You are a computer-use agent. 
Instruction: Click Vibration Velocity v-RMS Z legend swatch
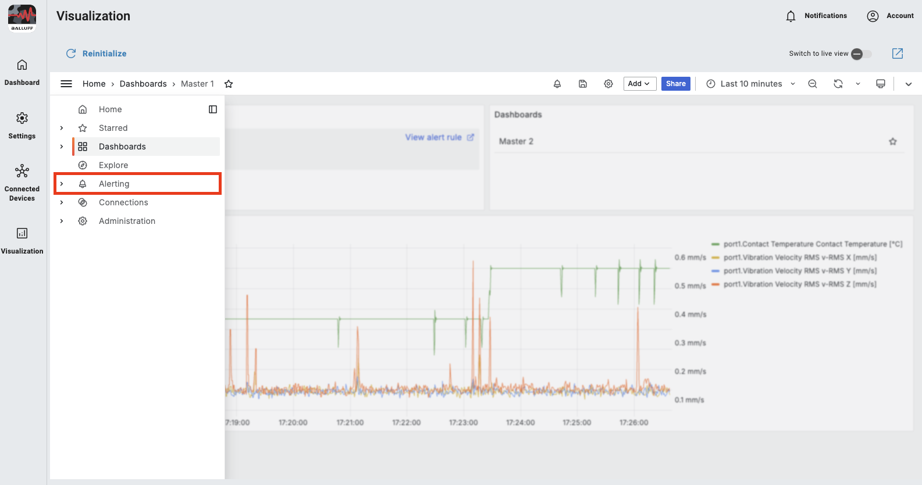715,284
